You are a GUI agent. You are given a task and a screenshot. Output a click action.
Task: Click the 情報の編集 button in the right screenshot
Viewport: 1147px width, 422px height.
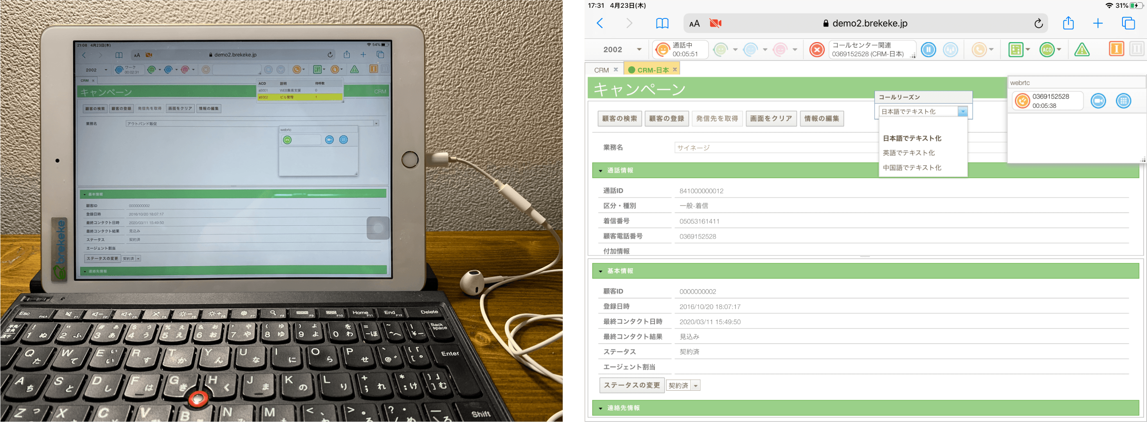tap(821, 119)
